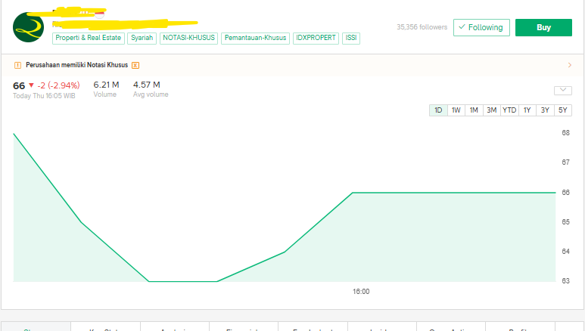Image resolution: width=585 pixels, height=331 pixels.
Task: Select the 1Y chart range
Action: tap(527, 110)
